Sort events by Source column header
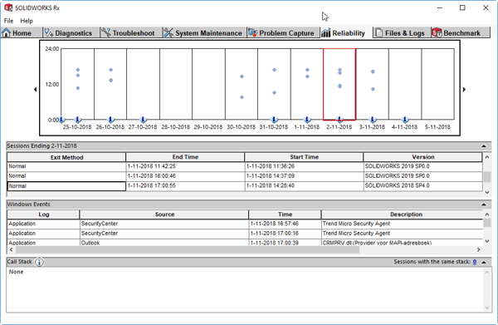The image size is (498, 325). coord(164,214)
